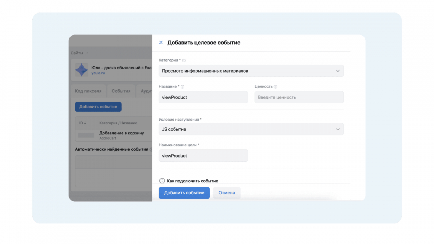
Task: Focus the Название input field
Action: 203,97
